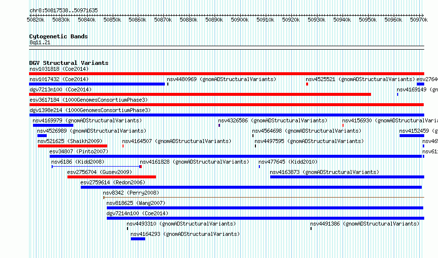
Task: Open the nsv6186 (Kidd2008) label
Action: pos(78,162)
